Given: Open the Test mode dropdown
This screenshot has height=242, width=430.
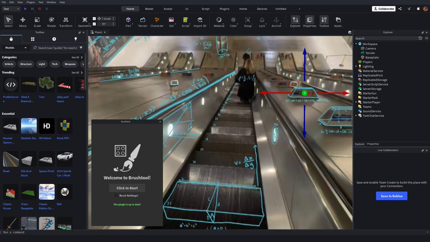Looking at the screenshot, I should coord(11,9).
